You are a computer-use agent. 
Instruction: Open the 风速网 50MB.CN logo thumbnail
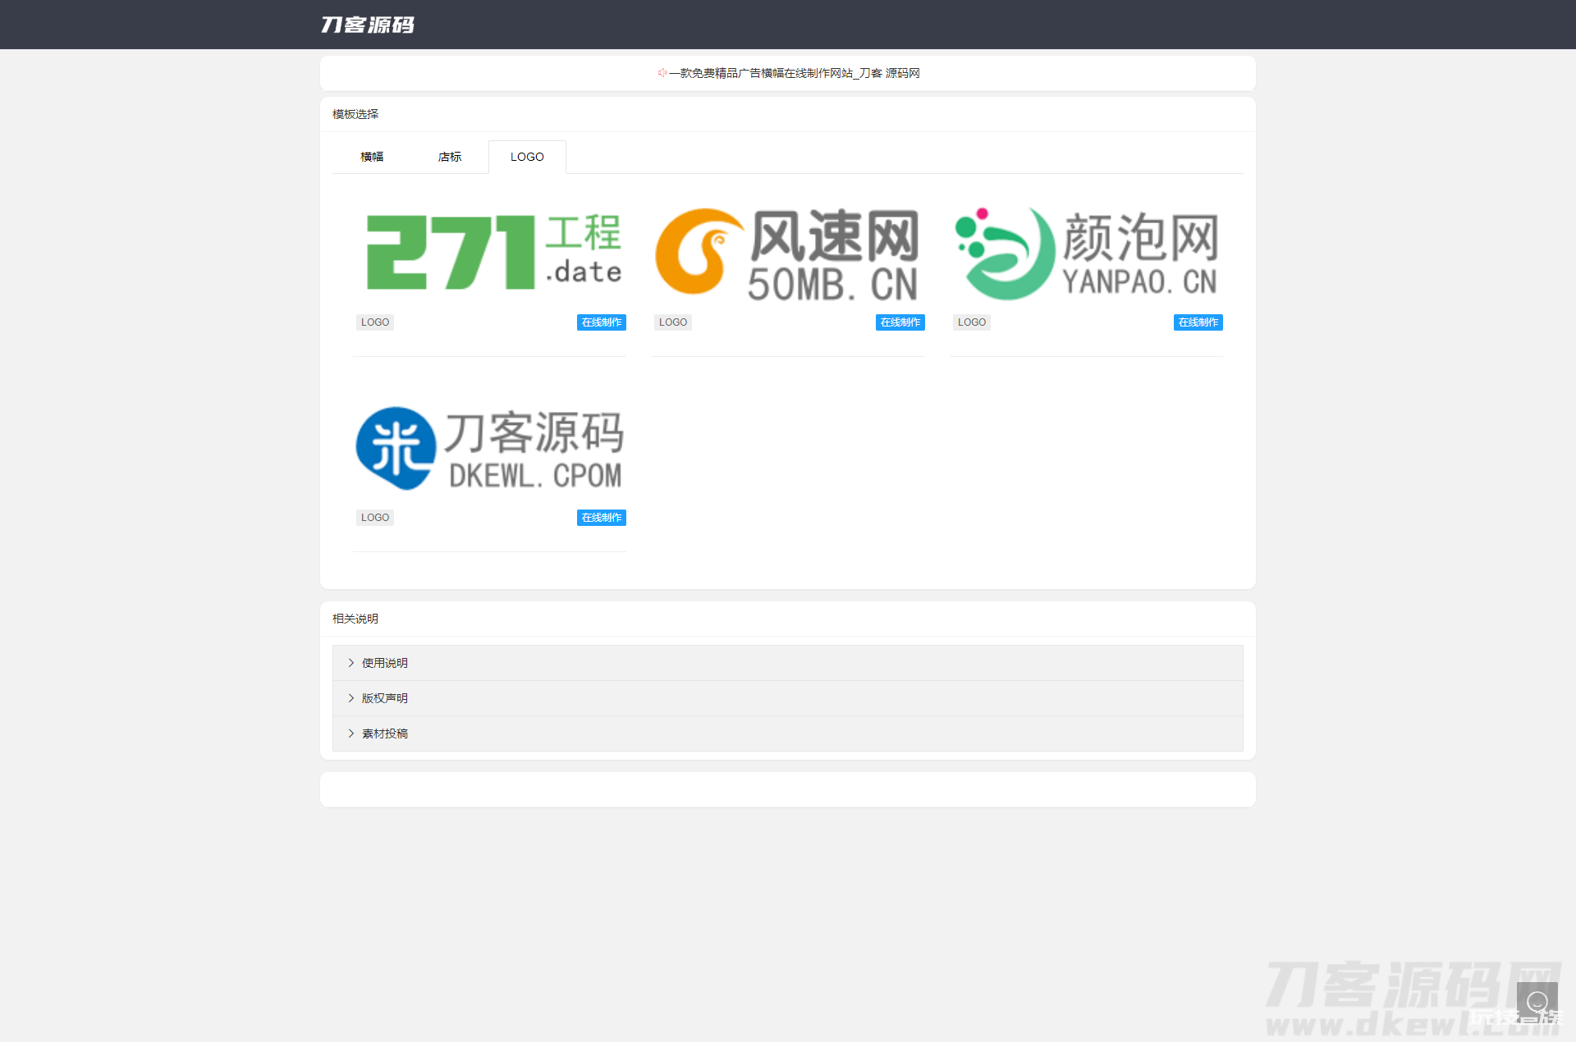[788, 252]
